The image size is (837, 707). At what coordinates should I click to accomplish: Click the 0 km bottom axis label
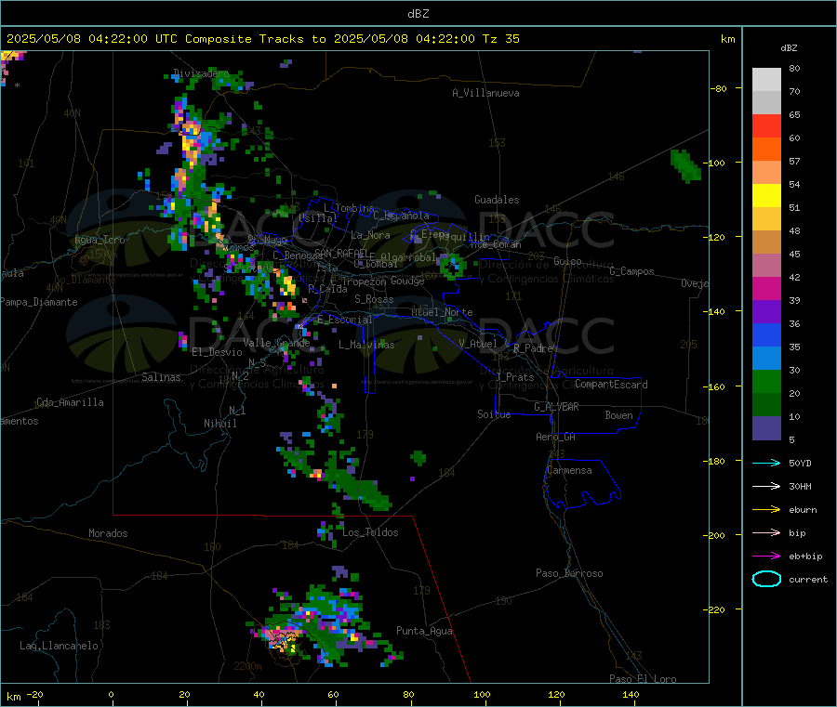(111, 694)
